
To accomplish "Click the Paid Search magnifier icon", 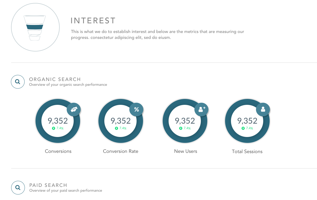I will pyautogui.click(x=18, y=188).
